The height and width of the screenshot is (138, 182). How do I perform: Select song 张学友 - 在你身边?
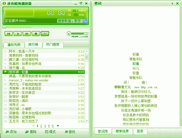point(44,92)
